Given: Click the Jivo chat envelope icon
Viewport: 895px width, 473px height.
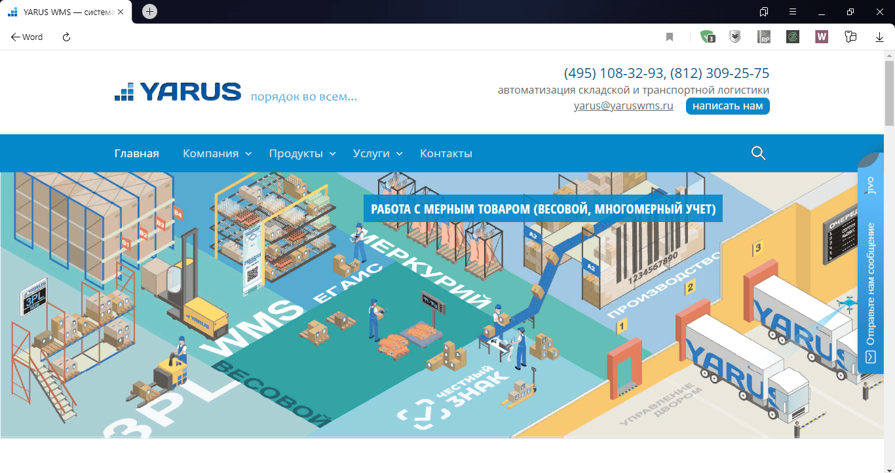Looking at the screenshot, I should click(x=870, y=356).
